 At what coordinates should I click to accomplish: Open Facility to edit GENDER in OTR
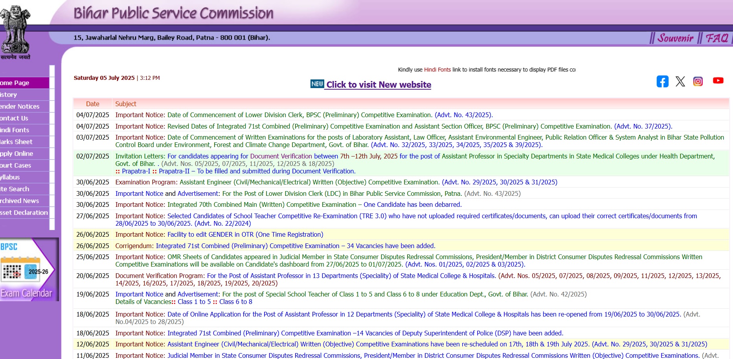coord(245,234)
